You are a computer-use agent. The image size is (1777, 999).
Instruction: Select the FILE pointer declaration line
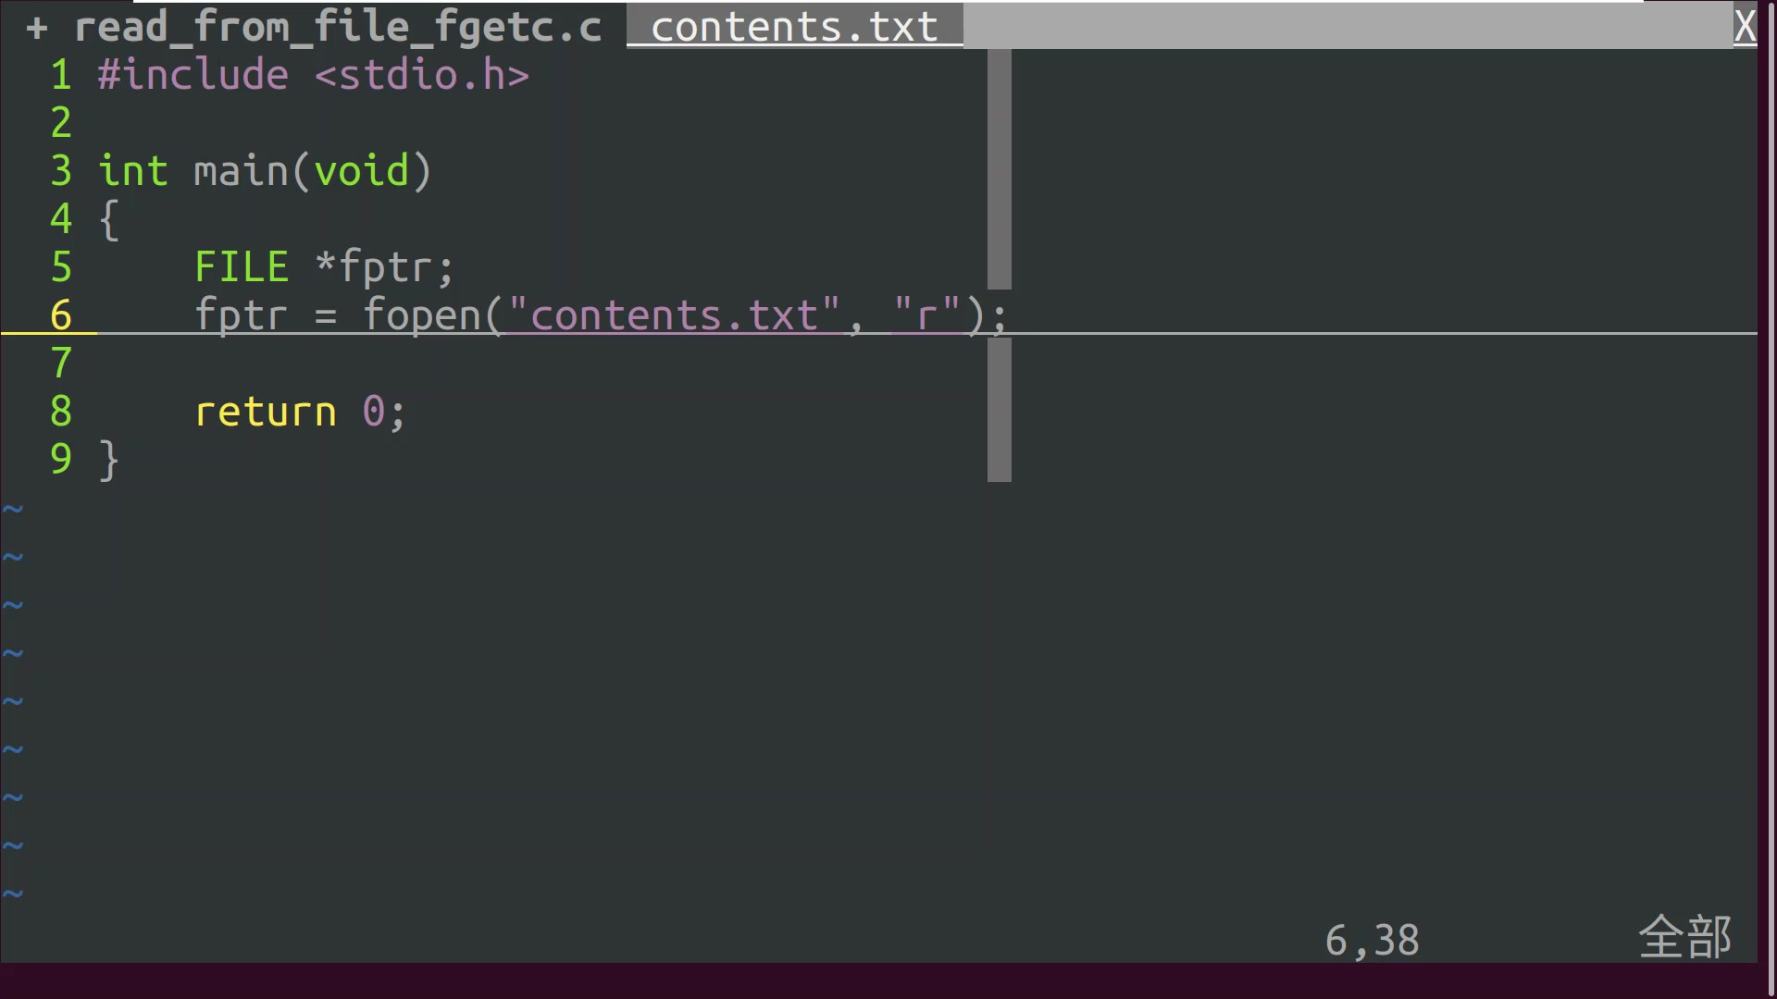tap(325, 265)
